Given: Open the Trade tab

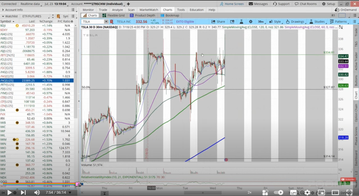Looking at the screenshot, I should point(103,10).
